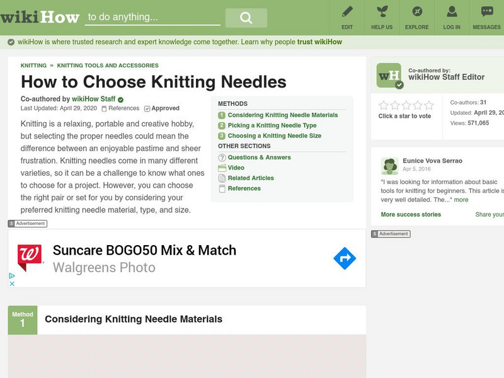Open the Explore compass icon
The height and width of the screenshot is (378, 504).
pyautogui.click(x=417, y=12)
